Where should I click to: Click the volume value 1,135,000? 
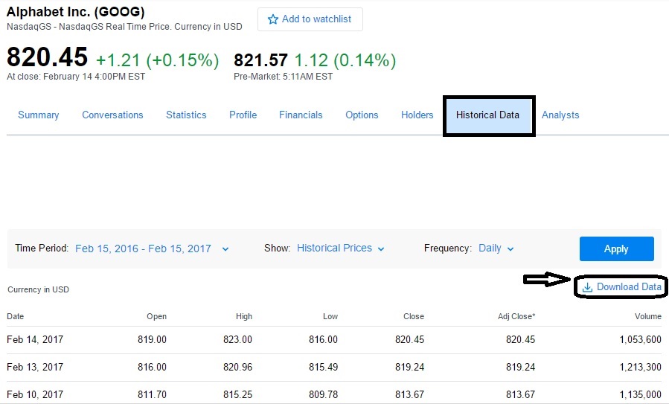coord(641,394)
